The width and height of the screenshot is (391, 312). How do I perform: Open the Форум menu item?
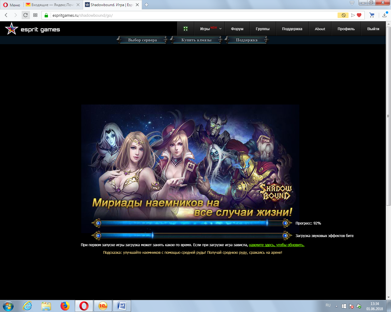[237, 29]
